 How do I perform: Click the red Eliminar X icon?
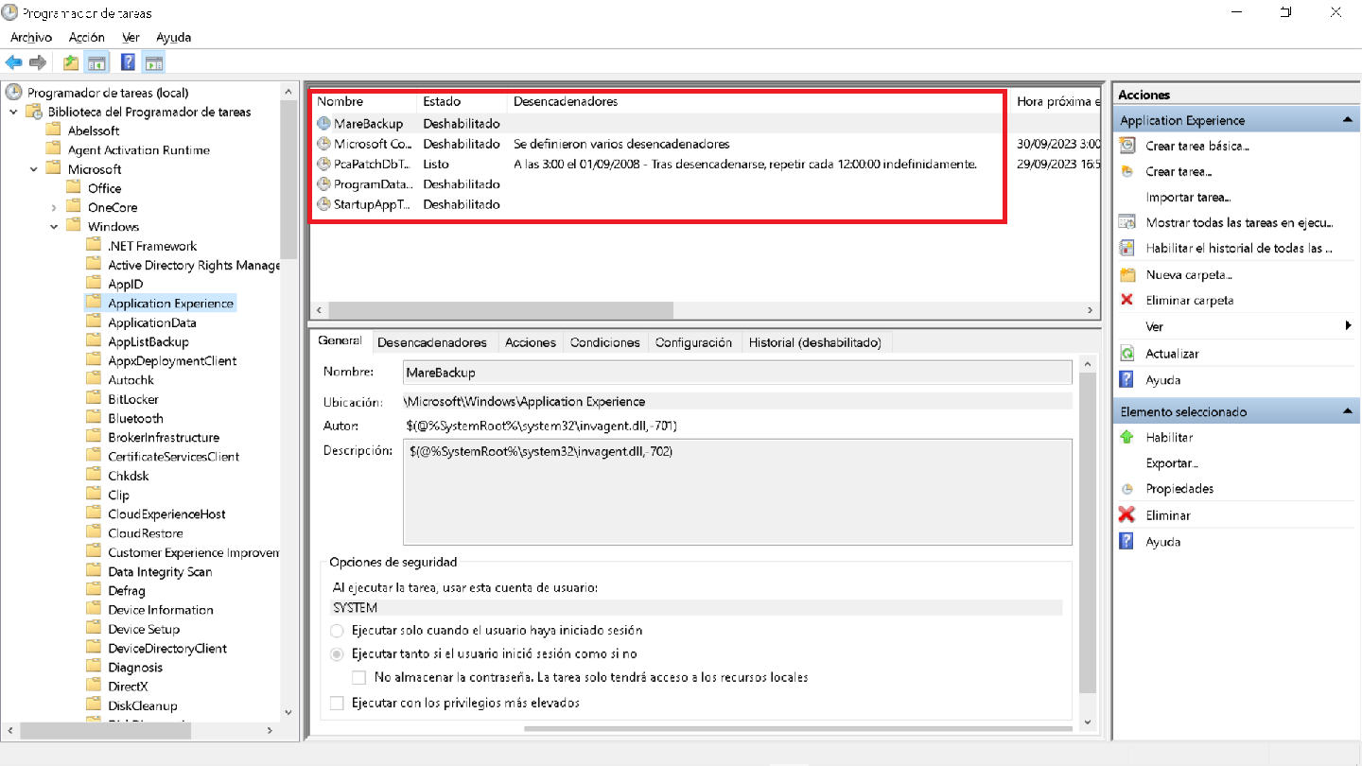(1126, 515)
